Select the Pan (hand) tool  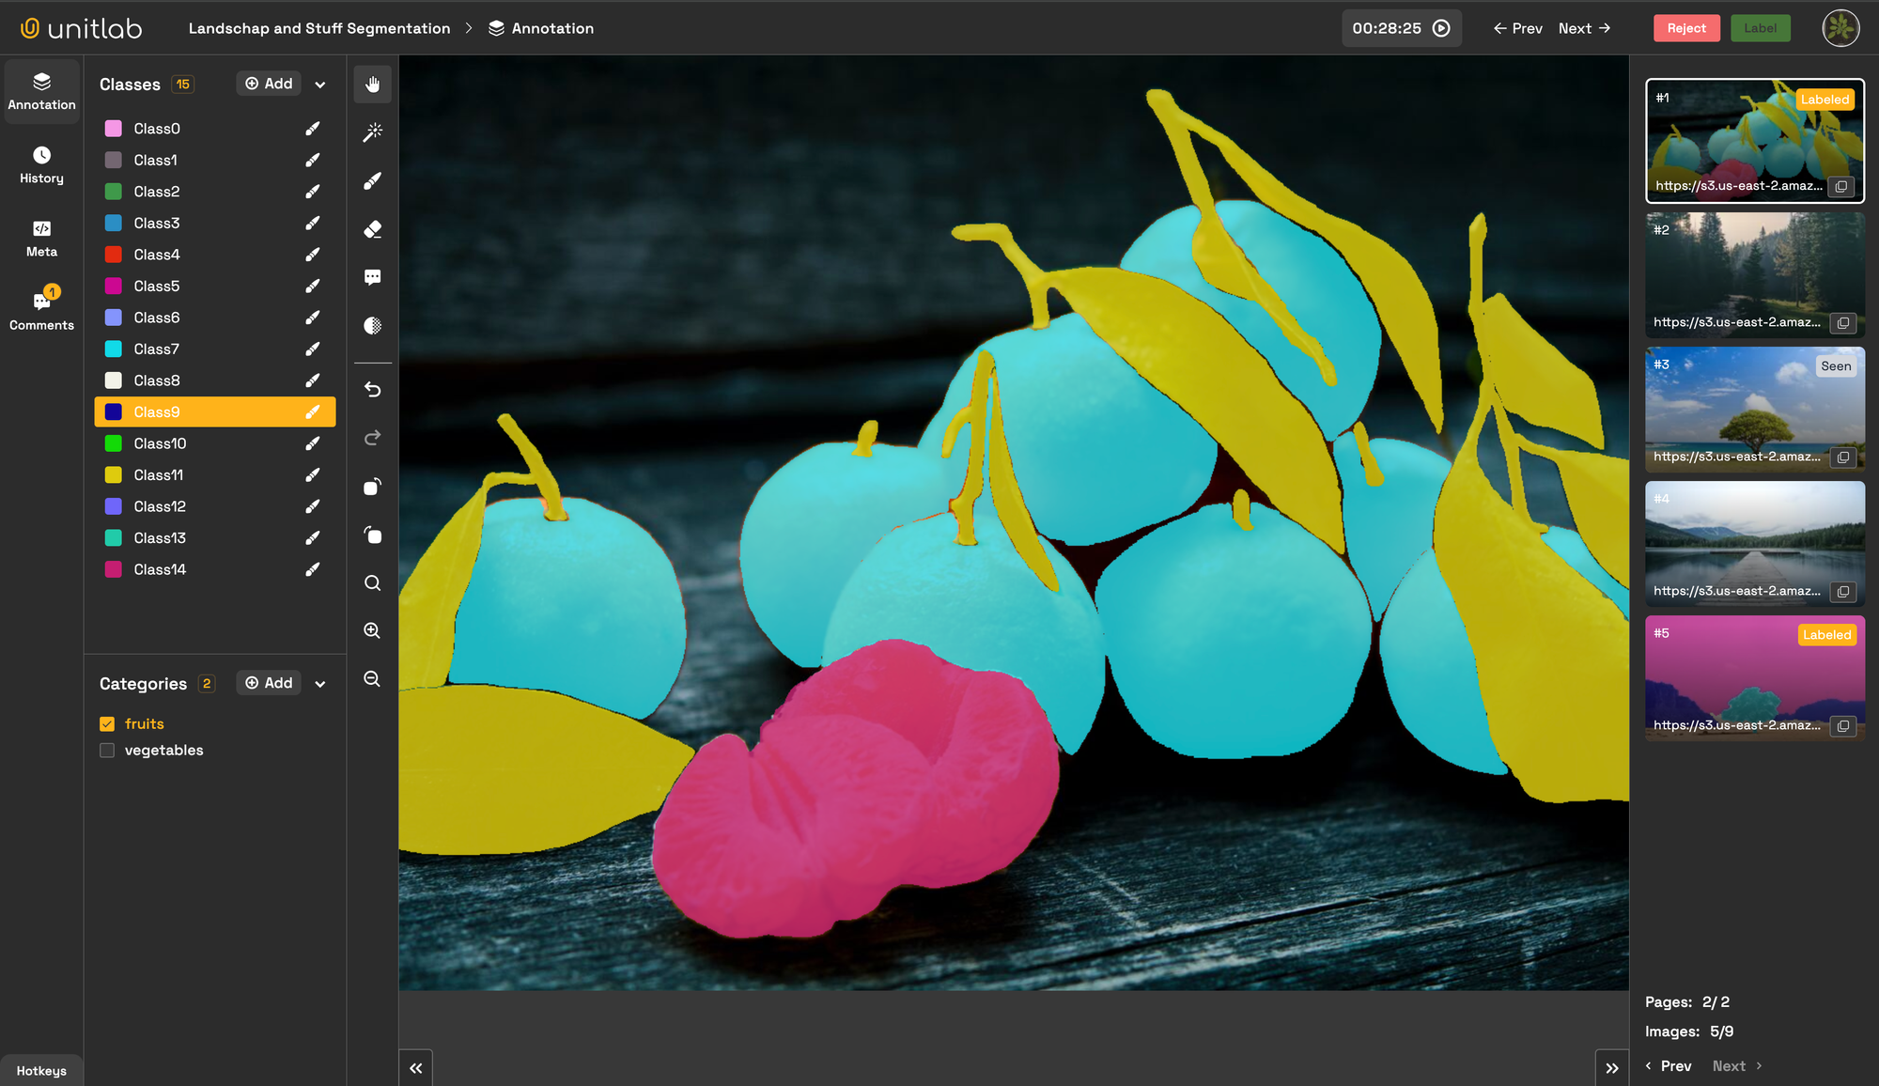372,84
